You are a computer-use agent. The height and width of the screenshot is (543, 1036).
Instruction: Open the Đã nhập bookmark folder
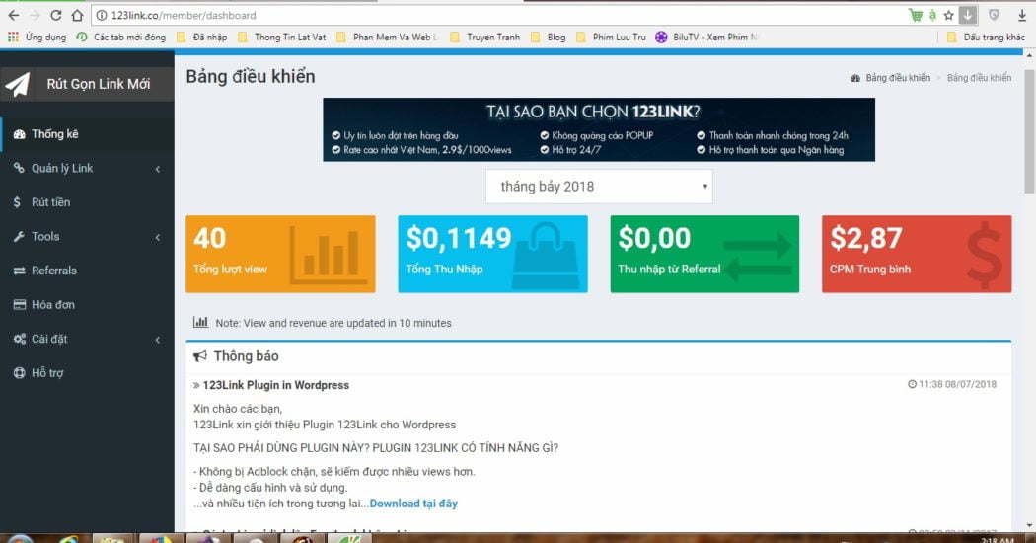[202, 38]
